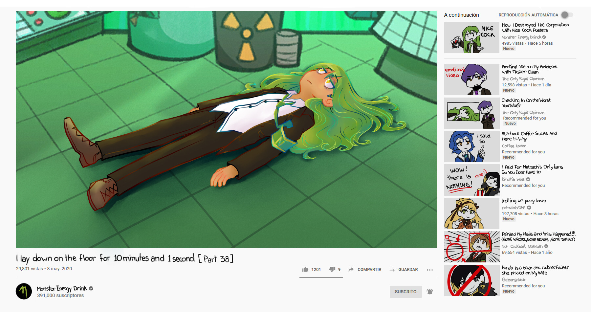Click the COMPARTIR share label
This screenshot has height=312, width=591.
(x=369, y=270)
